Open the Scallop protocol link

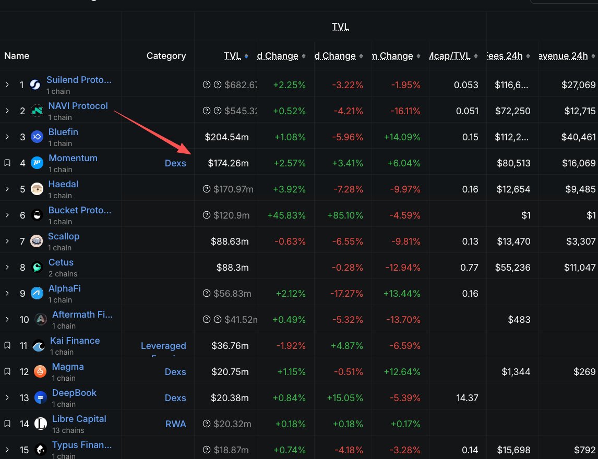coord(64,236)
